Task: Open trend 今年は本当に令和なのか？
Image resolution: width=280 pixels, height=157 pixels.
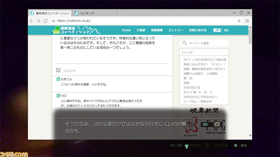Action: coord(200,97)
